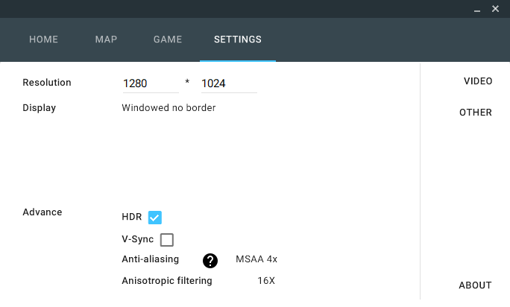The width and height of the screenshot is (510, 307).
Task: Select the VIDEO settings section
Action: 477,81
